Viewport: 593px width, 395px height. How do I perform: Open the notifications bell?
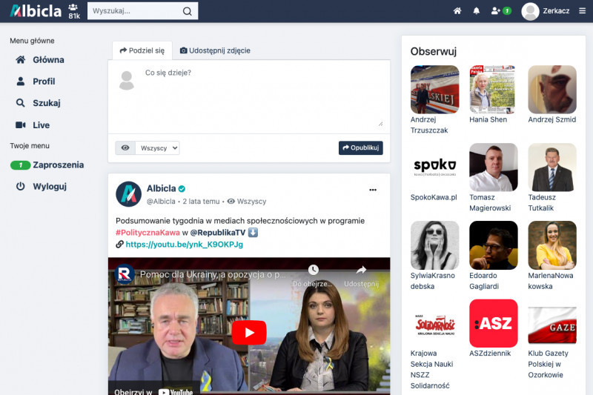[476, 11]
